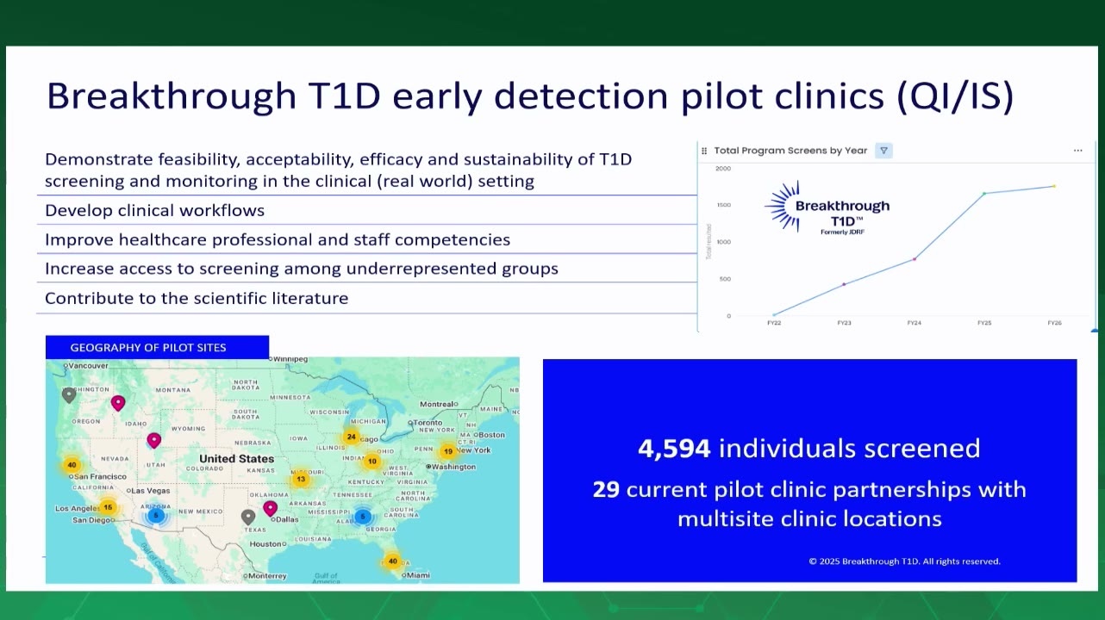Click the San Diego city label

tap(93, 520)
